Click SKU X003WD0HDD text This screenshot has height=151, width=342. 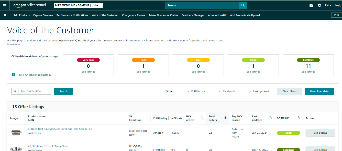[x=138, y=131]
